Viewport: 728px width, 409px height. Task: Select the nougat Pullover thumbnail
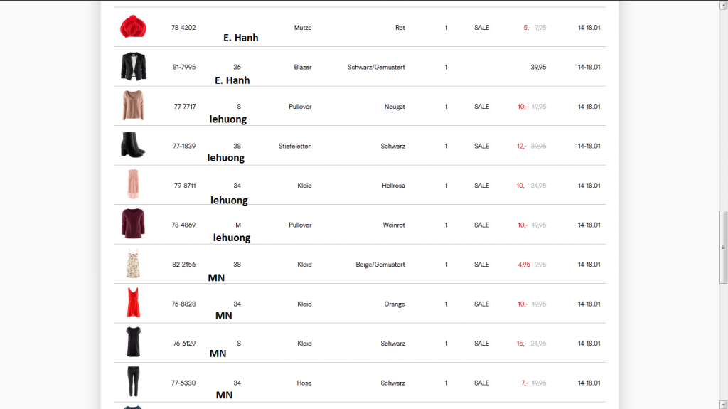pos(133,106)
